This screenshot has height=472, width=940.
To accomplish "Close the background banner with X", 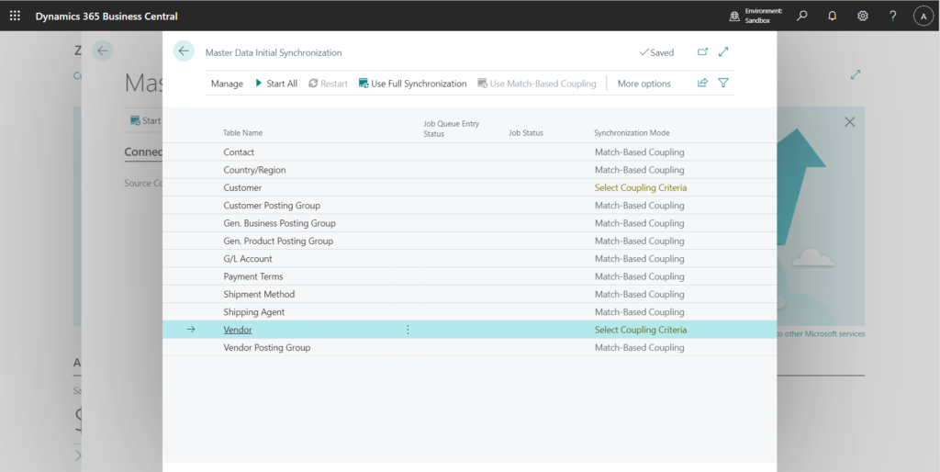I will [x=849, y=122].
